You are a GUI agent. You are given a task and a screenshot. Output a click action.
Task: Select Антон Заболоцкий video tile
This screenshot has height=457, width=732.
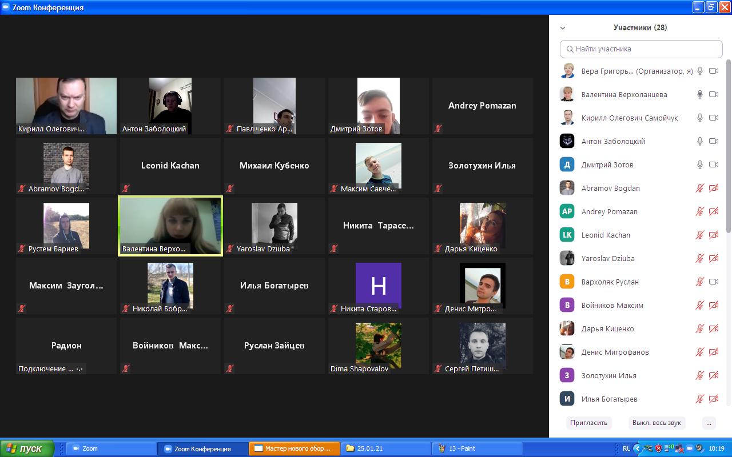[170, 106]
